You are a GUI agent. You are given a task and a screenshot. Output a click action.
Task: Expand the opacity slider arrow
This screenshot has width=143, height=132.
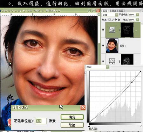[x=137, y=15]
